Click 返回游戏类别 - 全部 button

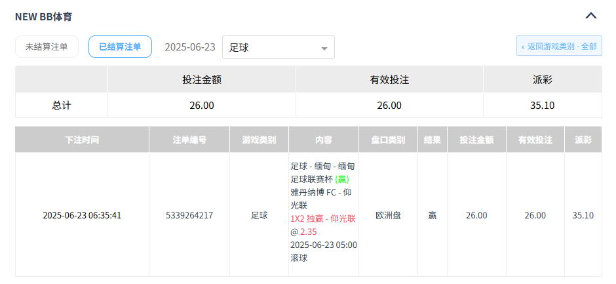click(559, 47)
